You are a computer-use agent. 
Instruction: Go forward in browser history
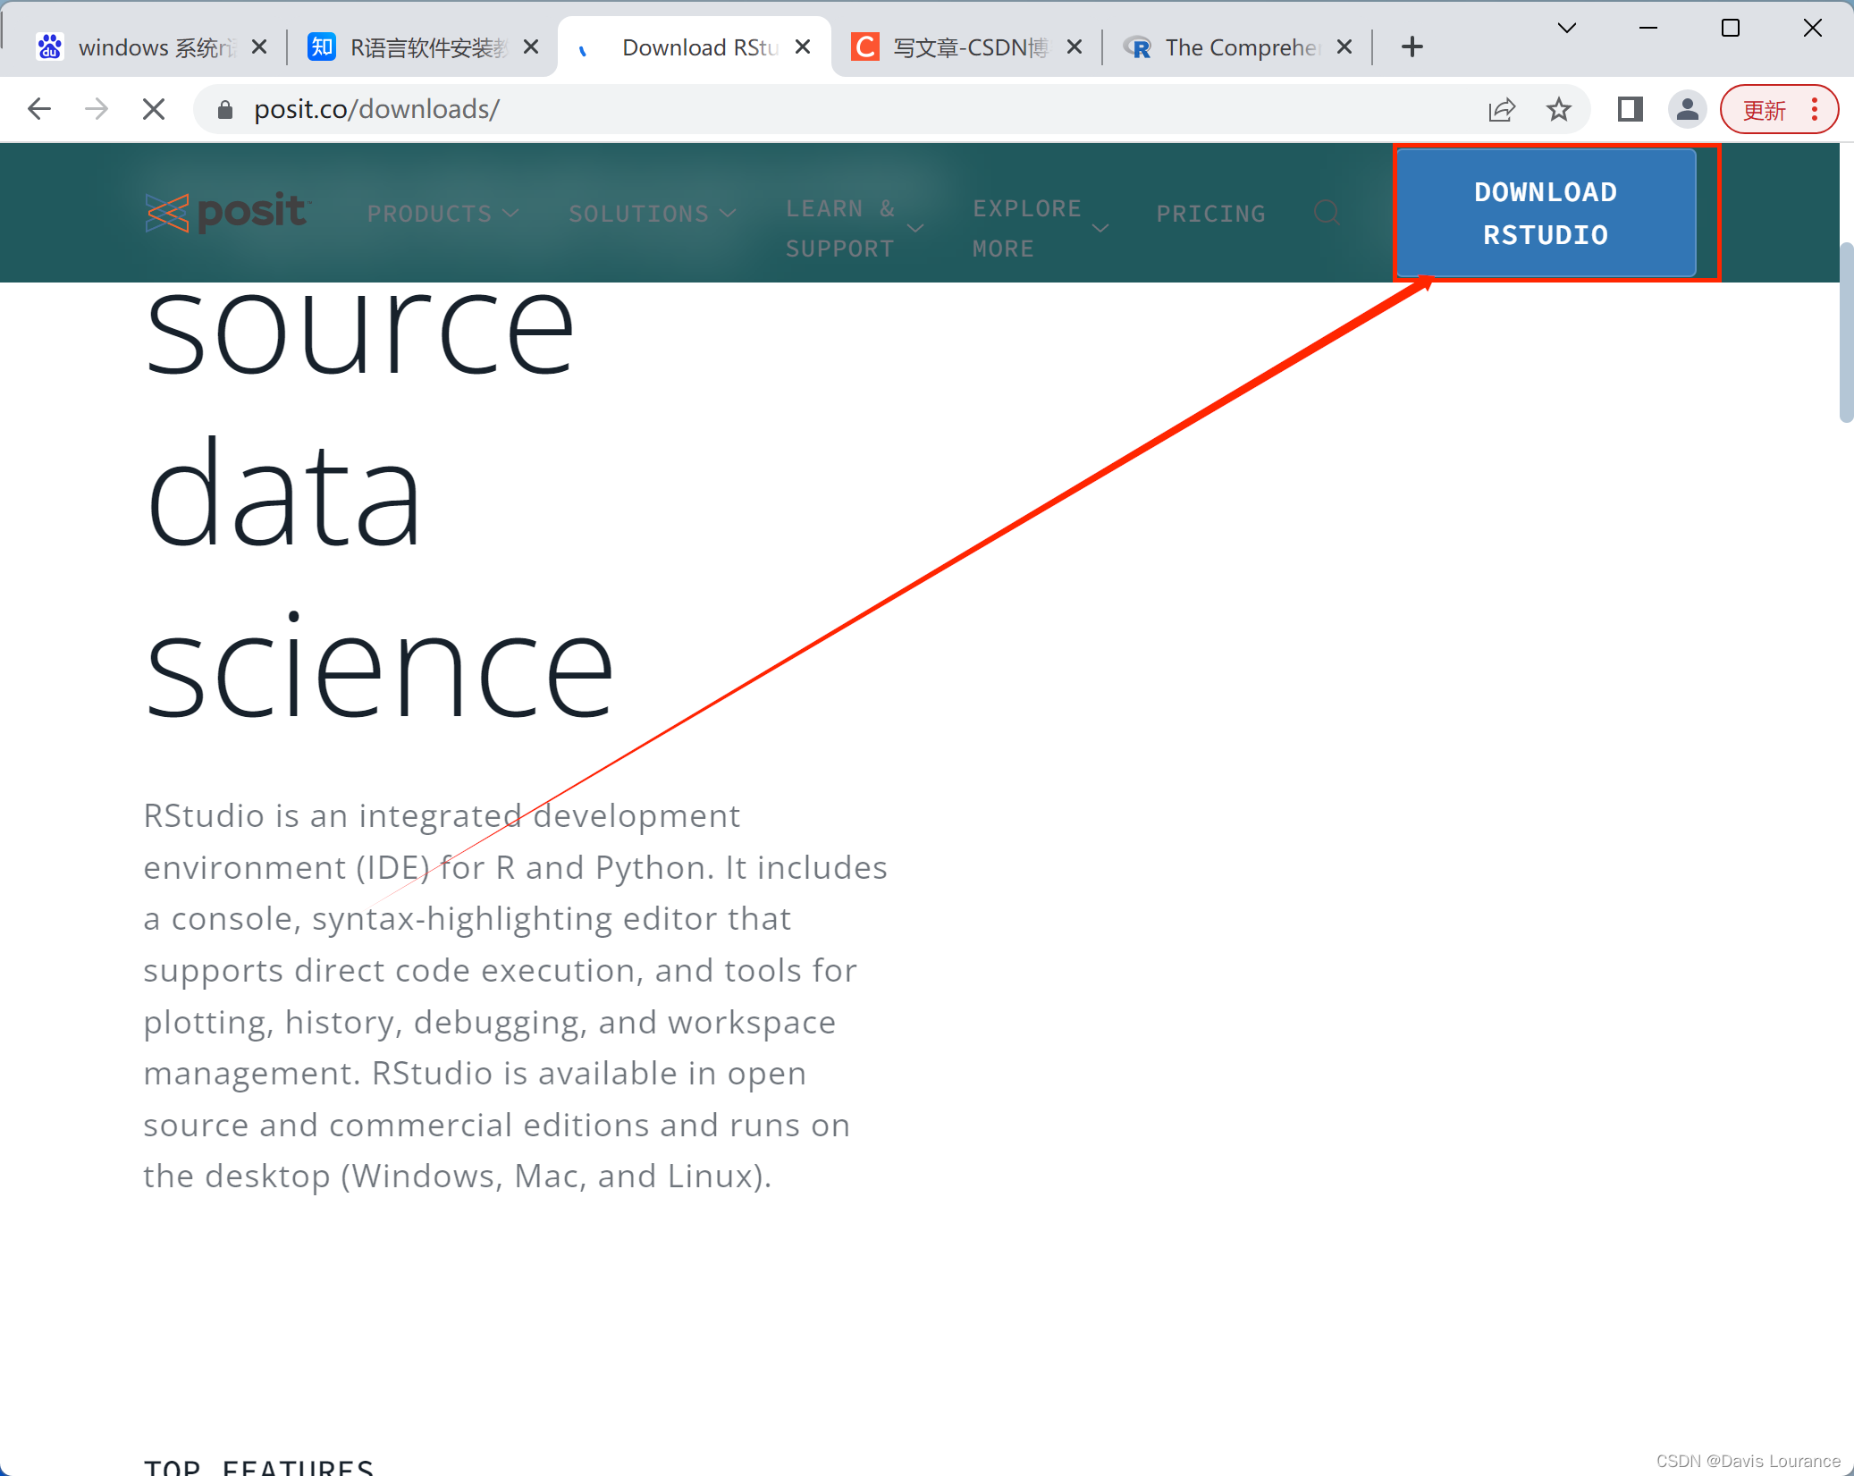tap(97, 109)
